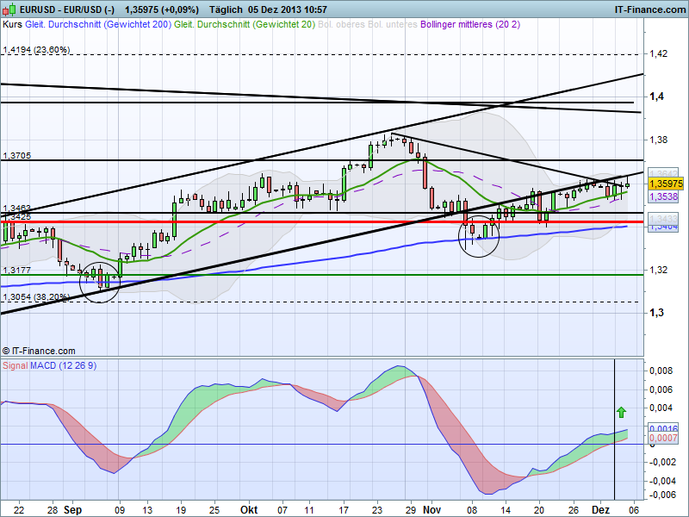This screenshot has width=689, height=517.
Task: Click the Okt month label on date axis
Action: [249, 510]
